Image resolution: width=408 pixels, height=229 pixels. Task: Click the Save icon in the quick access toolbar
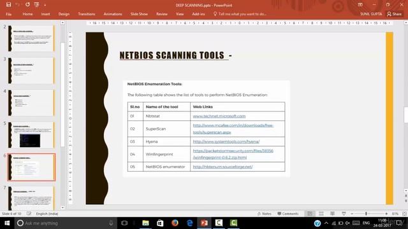point(8,4)
